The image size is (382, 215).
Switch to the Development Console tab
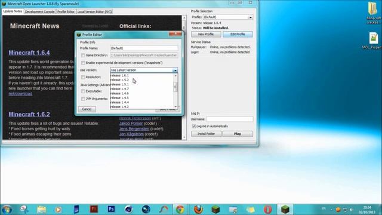click(40, 12)
